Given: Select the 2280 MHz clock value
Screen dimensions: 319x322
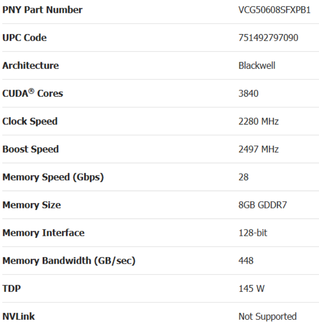Looking at the screenshot, I should (258, 122).
